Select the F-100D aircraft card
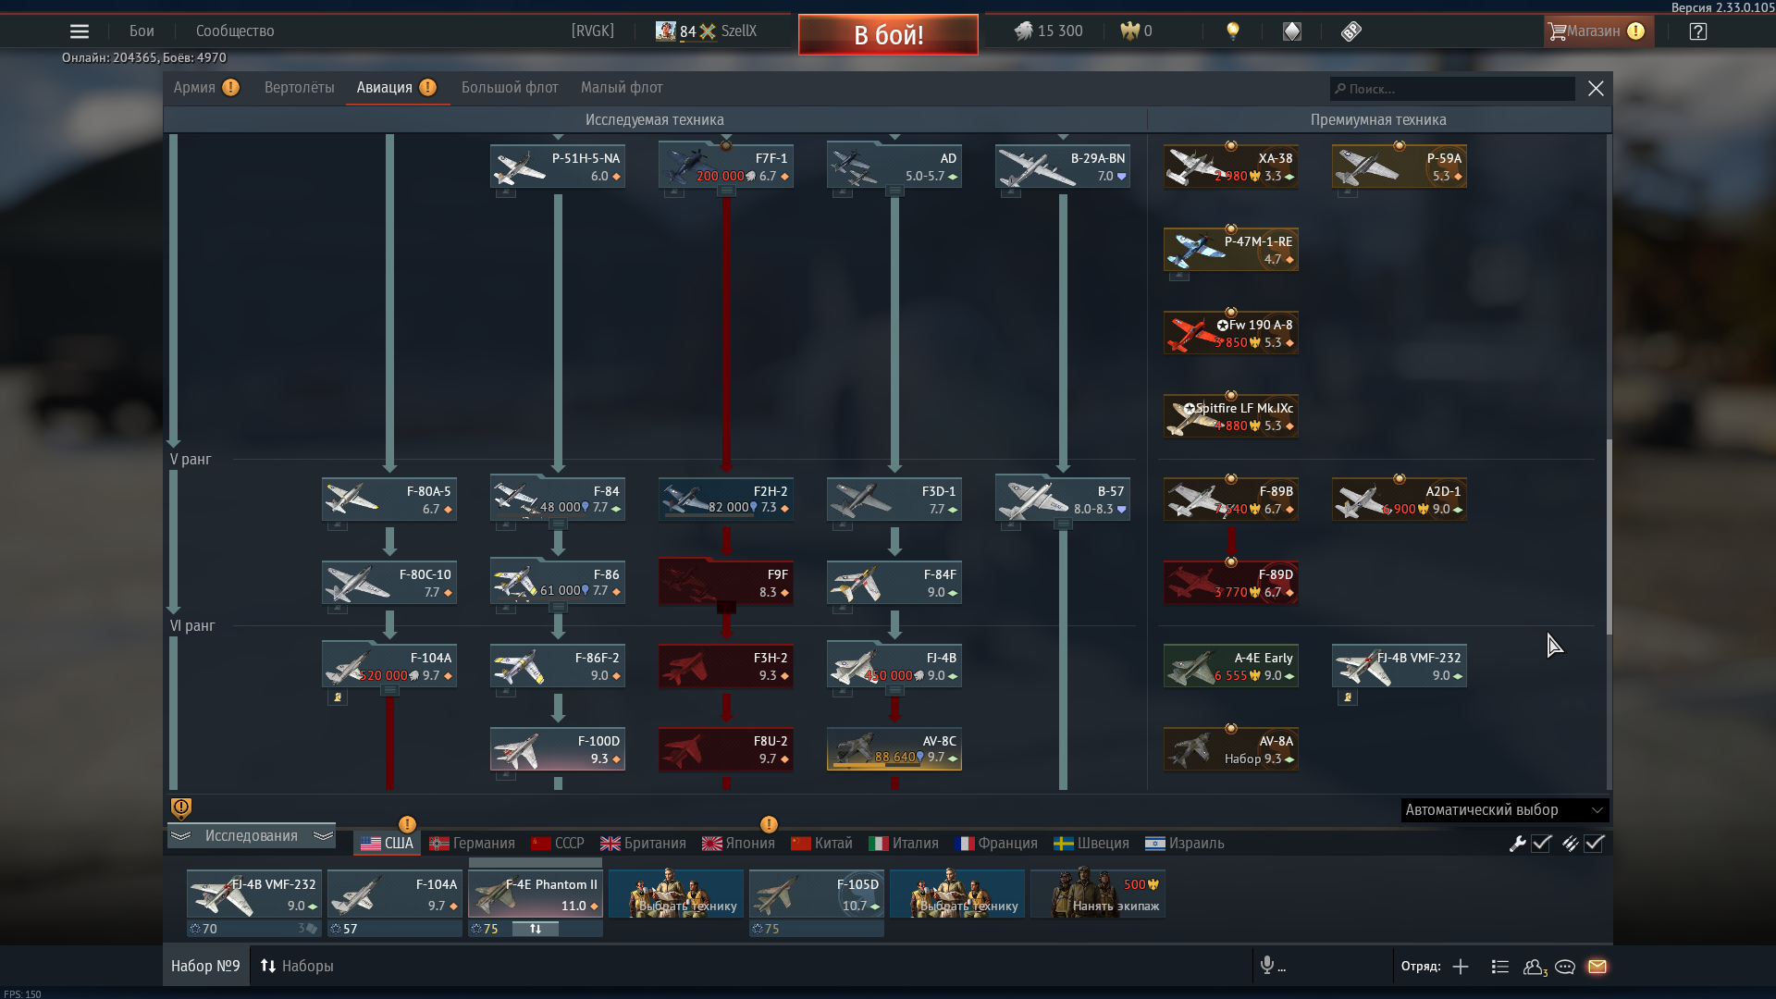 click(x=558, y=749)
